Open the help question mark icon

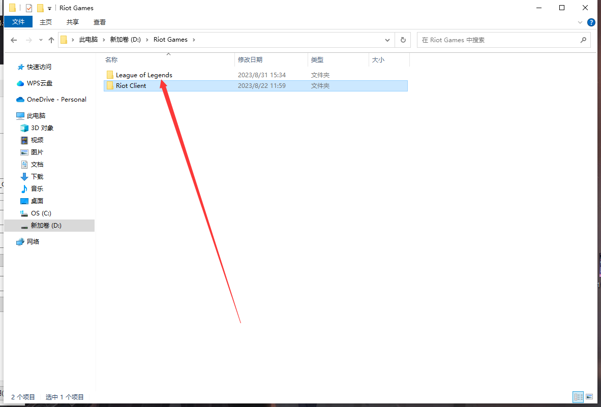pos(591,22)
